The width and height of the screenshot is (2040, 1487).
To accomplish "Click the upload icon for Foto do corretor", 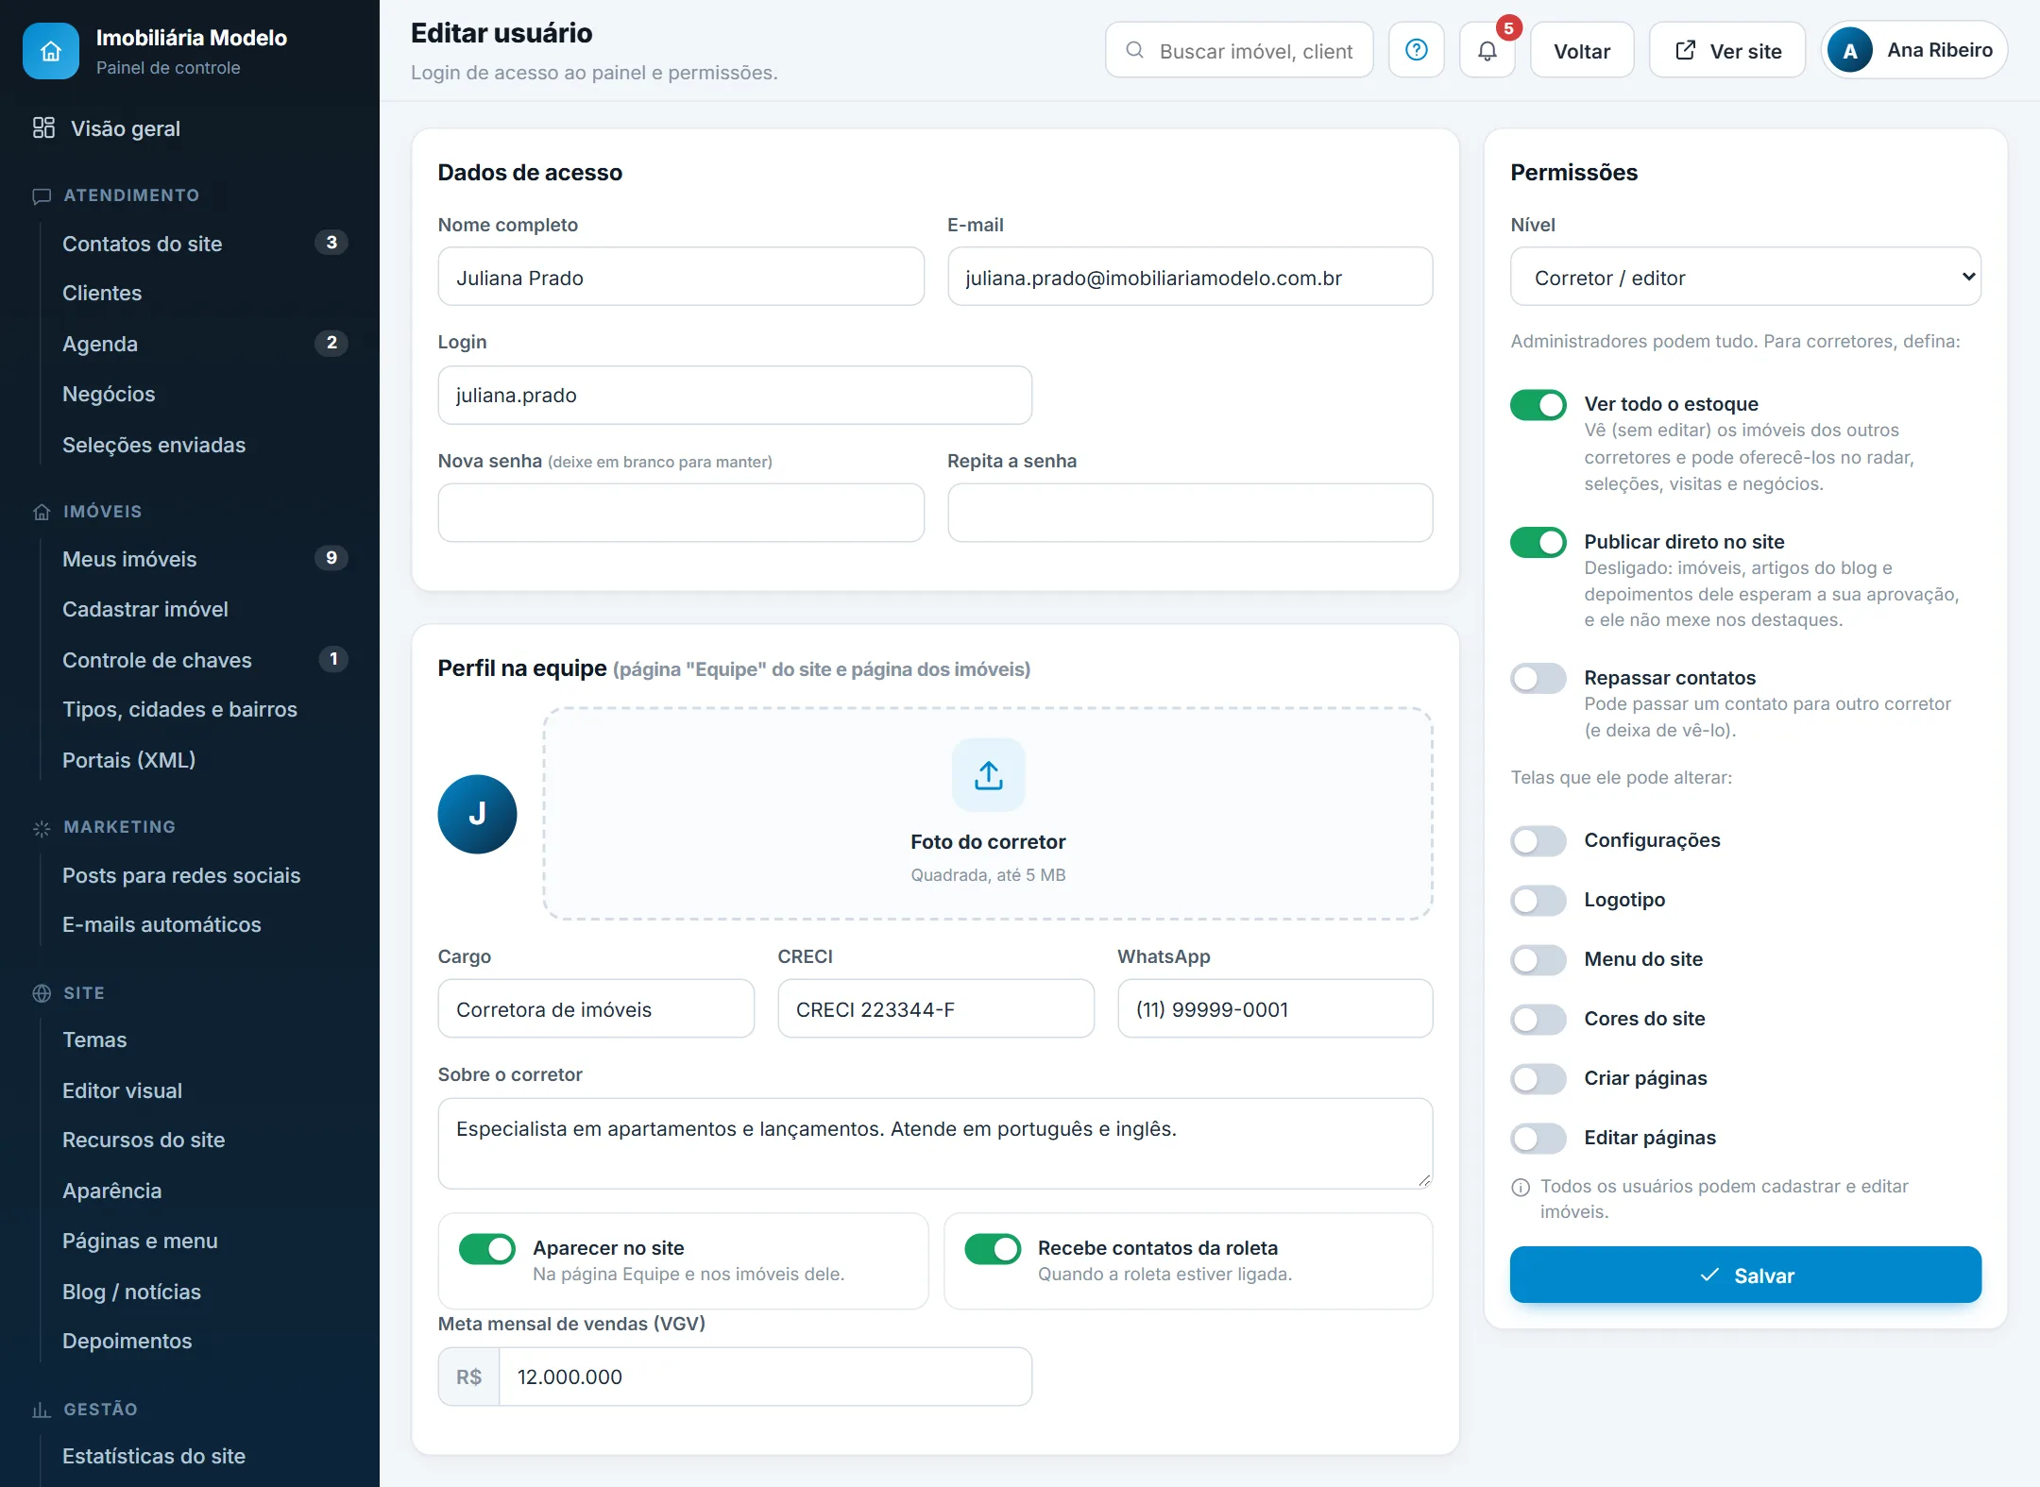I will (x=988, y=775).
